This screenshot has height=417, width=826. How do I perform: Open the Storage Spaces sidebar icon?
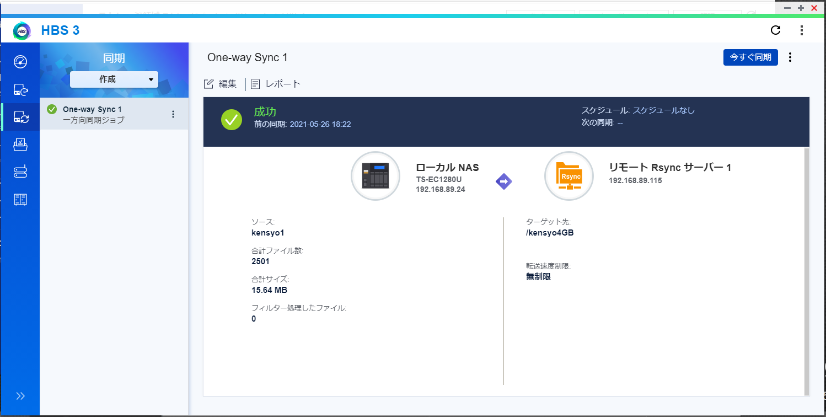point(20,200)
